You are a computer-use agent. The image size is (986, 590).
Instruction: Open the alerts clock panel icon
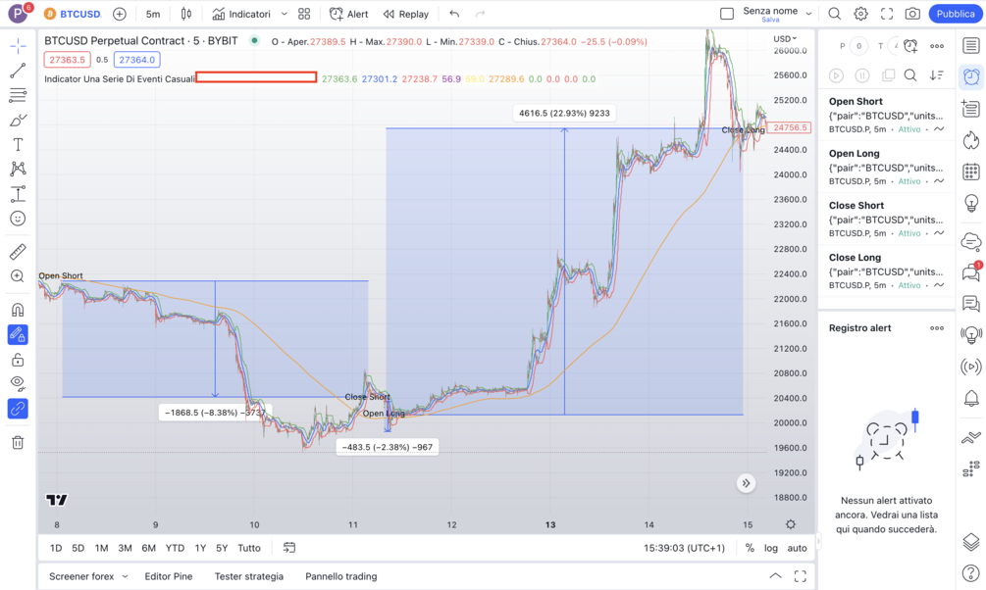click(971, 76)
